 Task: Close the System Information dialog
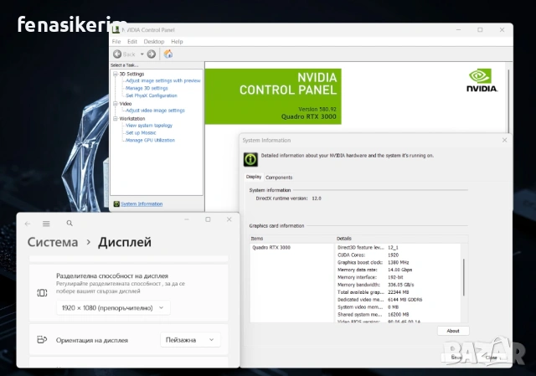(504, 140)
